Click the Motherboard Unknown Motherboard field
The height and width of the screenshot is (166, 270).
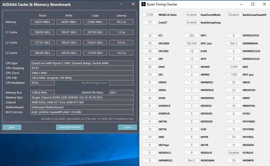coord(82,107)
